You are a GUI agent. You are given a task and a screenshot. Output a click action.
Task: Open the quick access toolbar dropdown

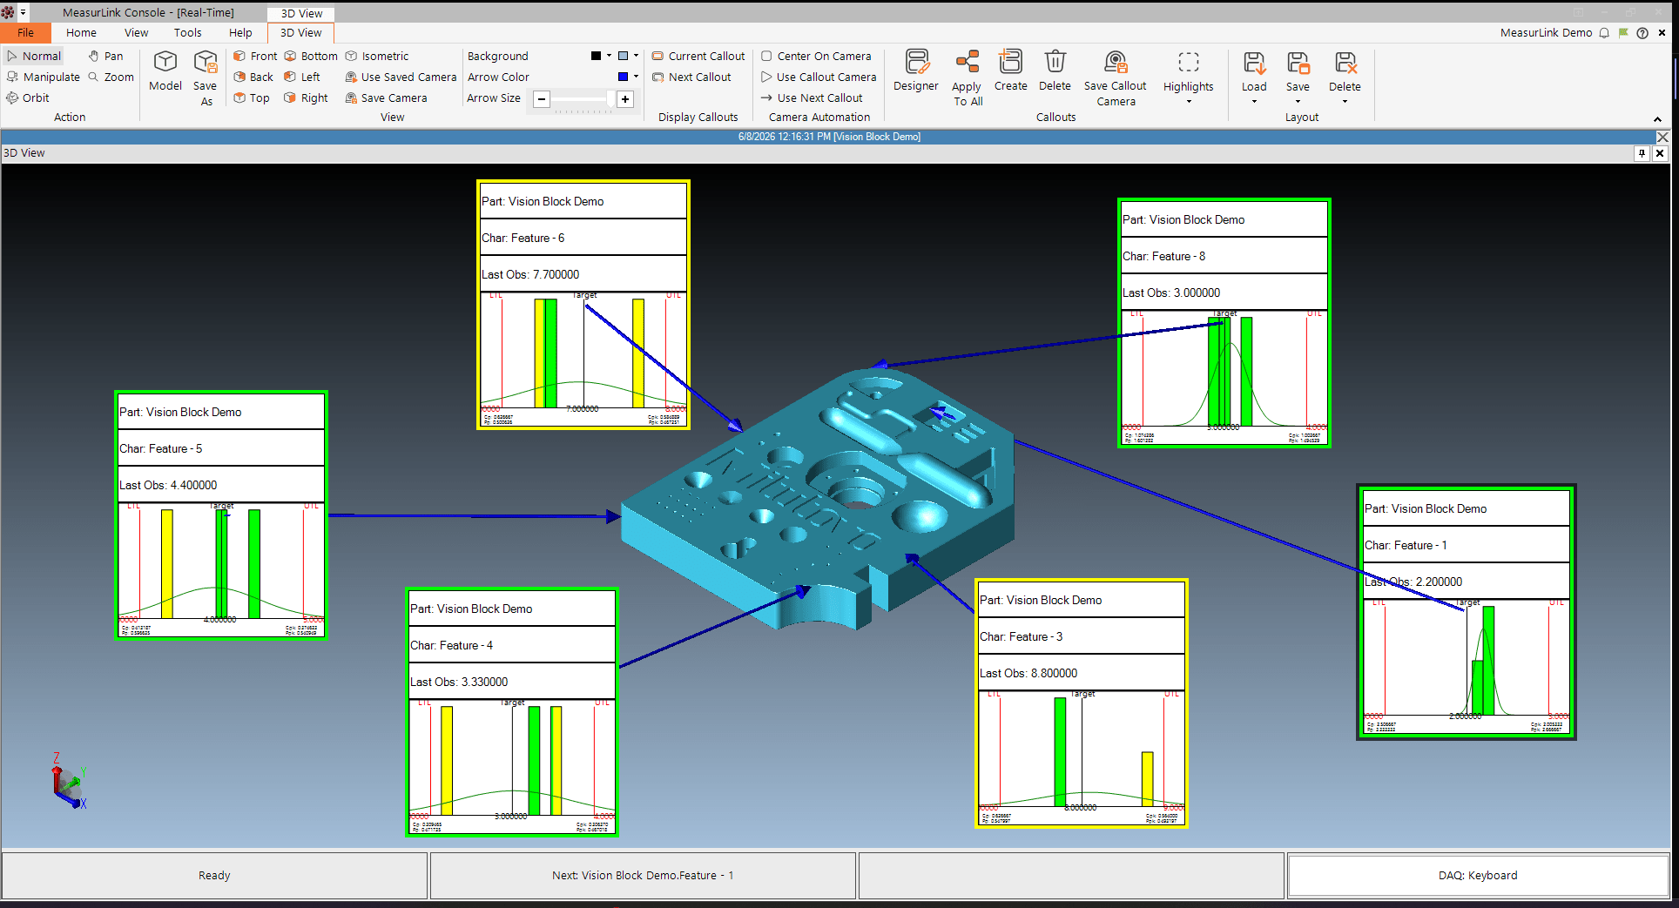[24, 13]
